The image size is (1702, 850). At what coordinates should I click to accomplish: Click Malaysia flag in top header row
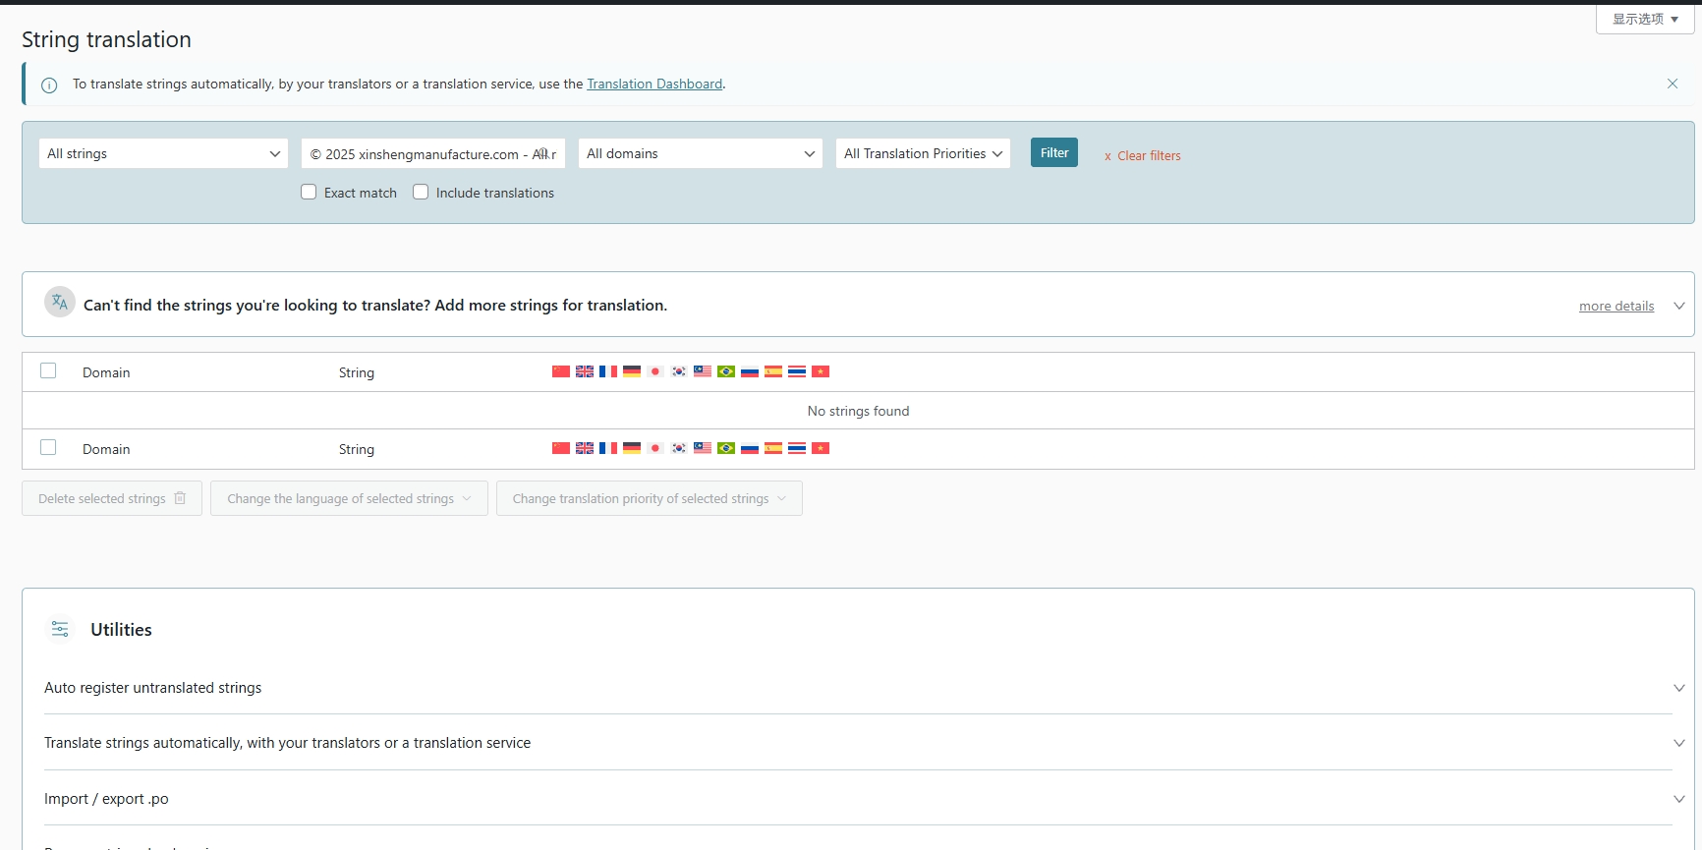pos(703,371)
